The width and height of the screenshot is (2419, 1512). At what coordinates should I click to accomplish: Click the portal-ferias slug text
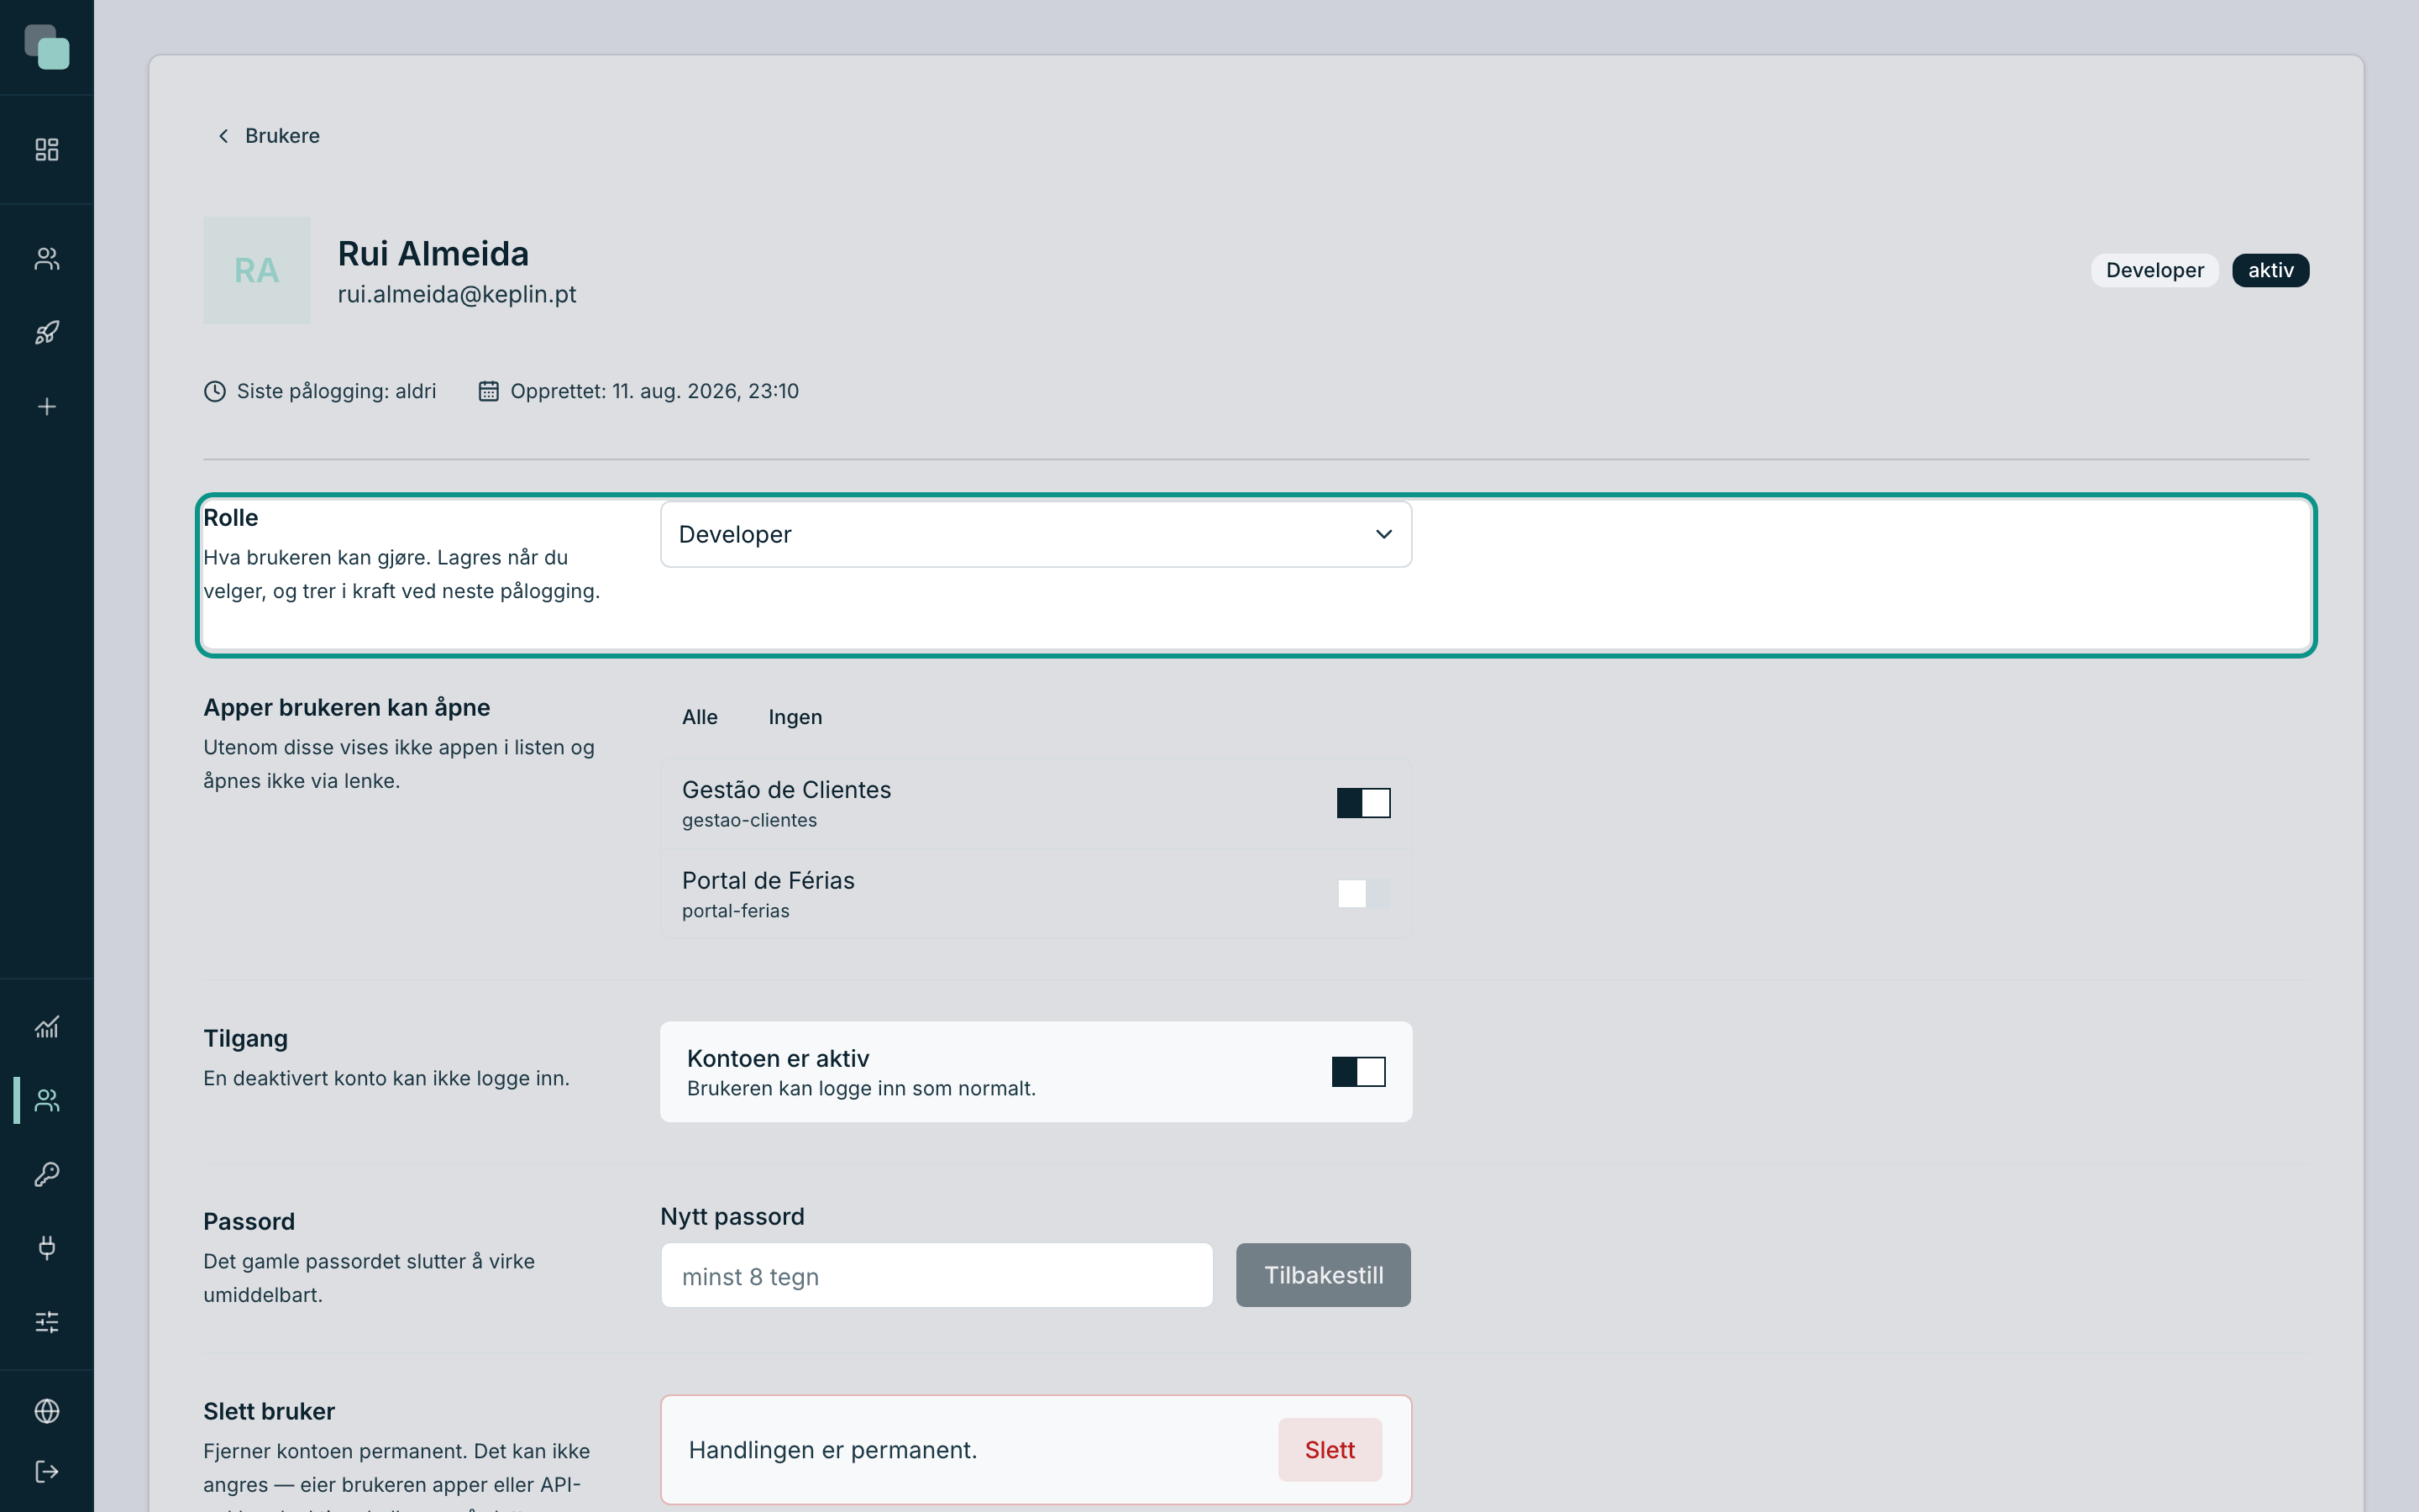pos(736,911)
